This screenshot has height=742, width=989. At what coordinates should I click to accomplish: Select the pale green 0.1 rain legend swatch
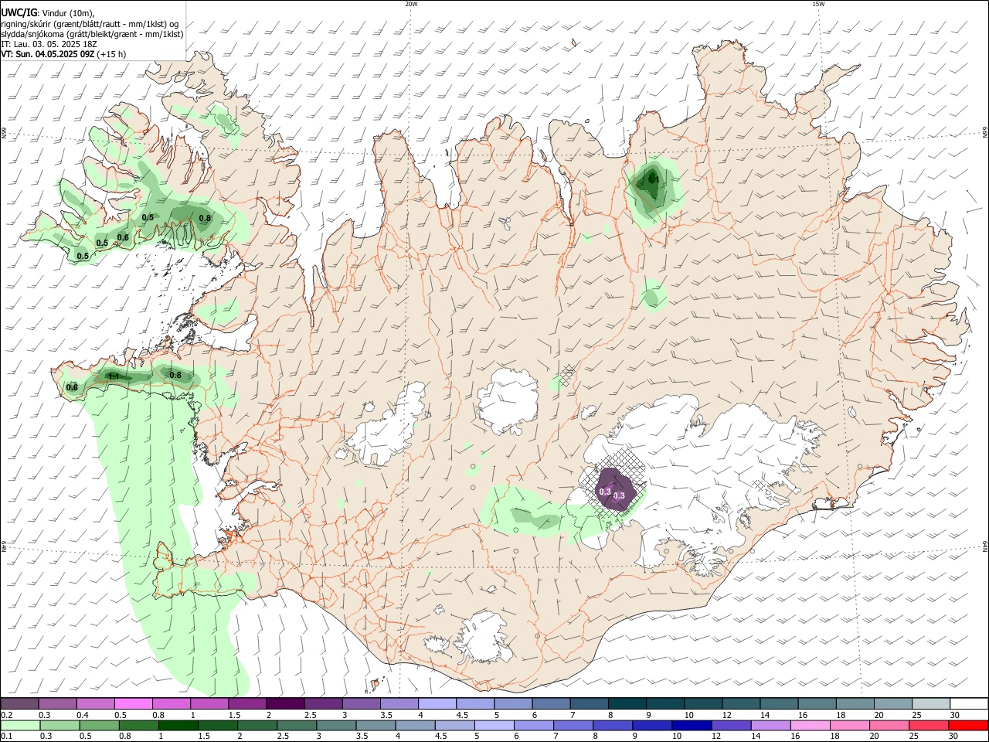(x=21, y=725)
